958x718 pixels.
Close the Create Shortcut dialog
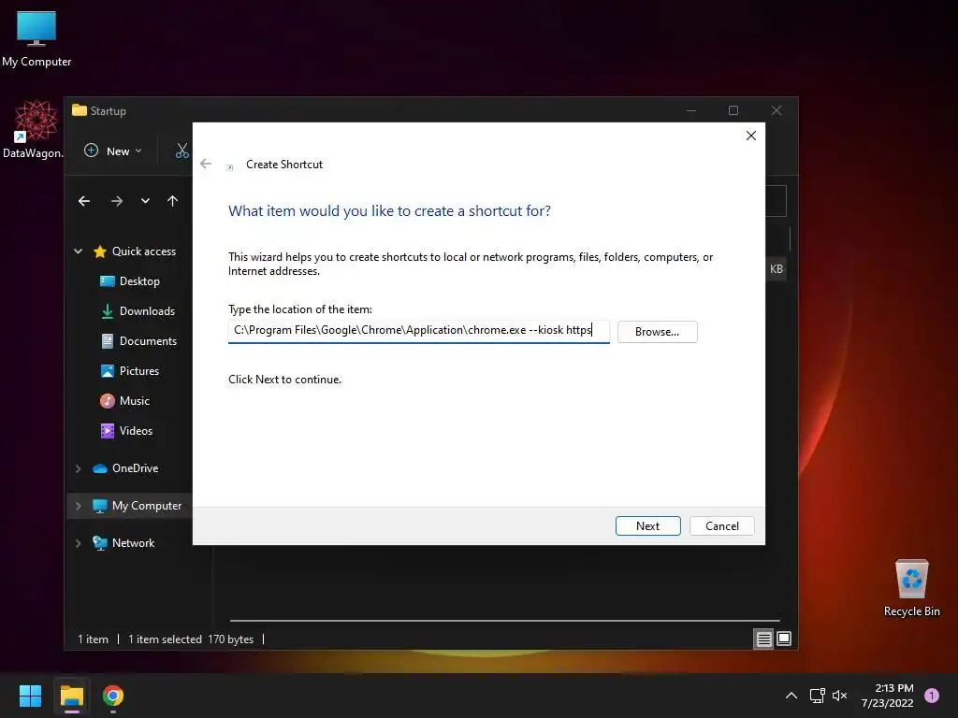point(751,136)
